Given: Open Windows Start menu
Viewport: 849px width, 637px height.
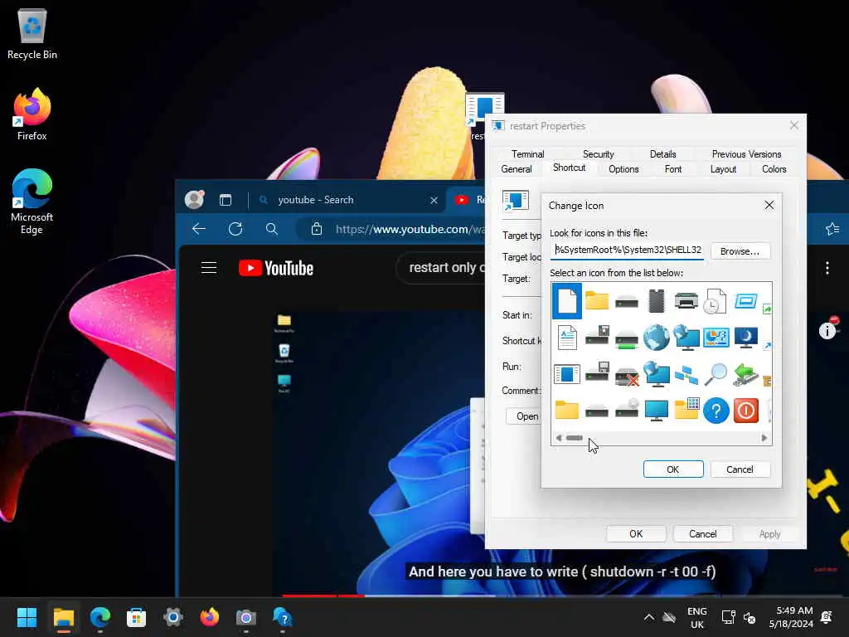Looking at the screenshot, I should click(27, 617).
